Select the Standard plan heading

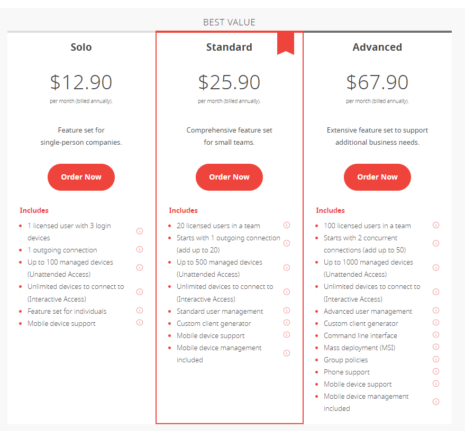229,48
